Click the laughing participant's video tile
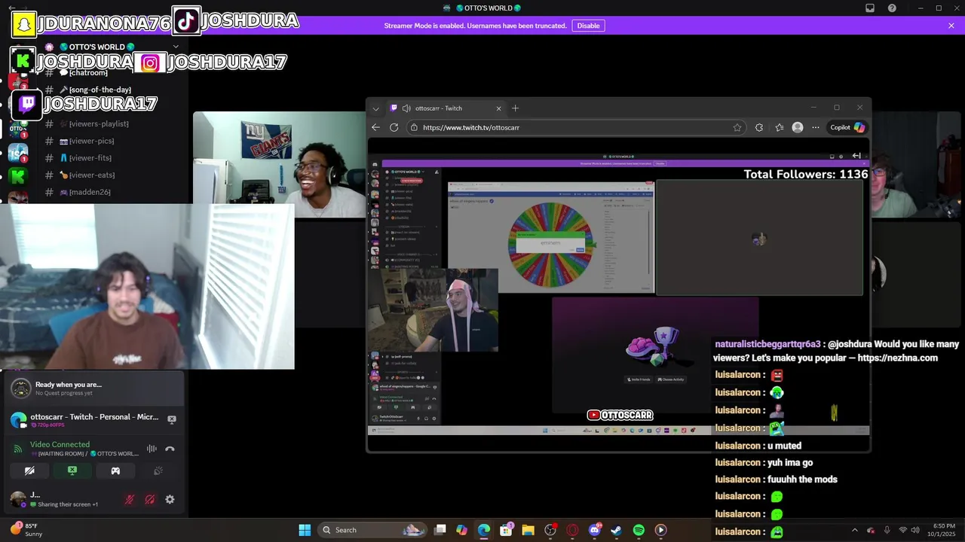Image resolution: width=965 pixels, height=542 pixels. point(280,164)
